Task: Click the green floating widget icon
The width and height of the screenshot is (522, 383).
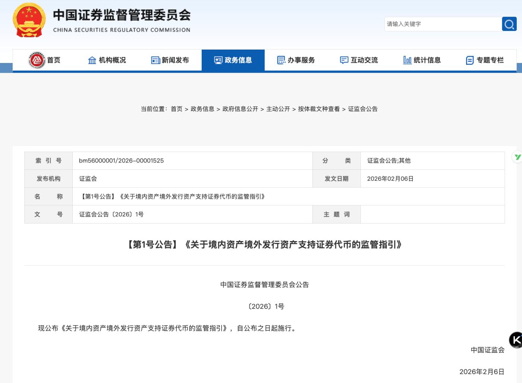Action: point(518,157)
